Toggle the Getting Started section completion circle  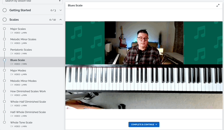(5, 10)
